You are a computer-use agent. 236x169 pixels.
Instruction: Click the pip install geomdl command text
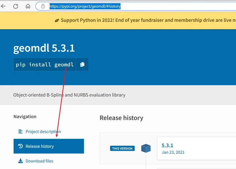45,65
